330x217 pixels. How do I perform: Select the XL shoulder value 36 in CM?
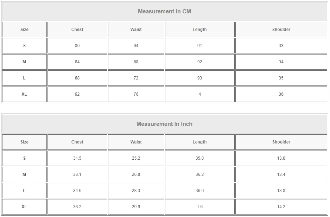[281, 94]
